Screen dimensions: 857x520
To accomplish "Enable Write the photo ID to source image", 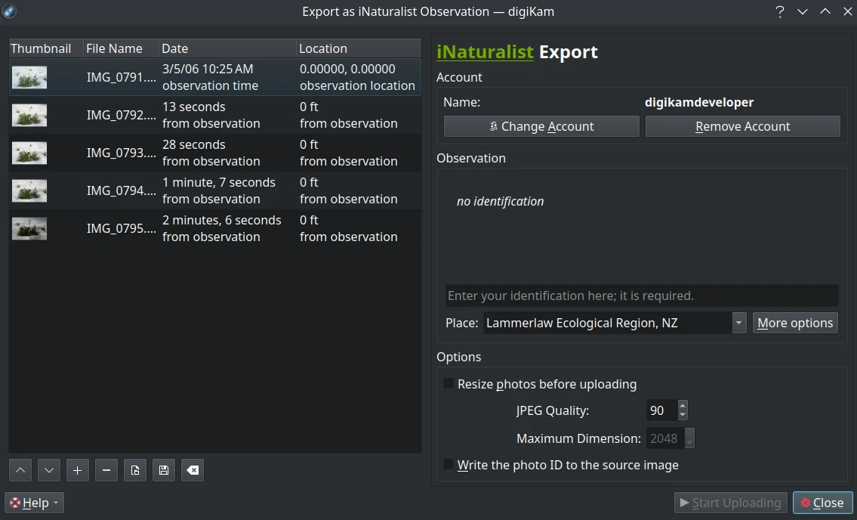I will point(449,464).
